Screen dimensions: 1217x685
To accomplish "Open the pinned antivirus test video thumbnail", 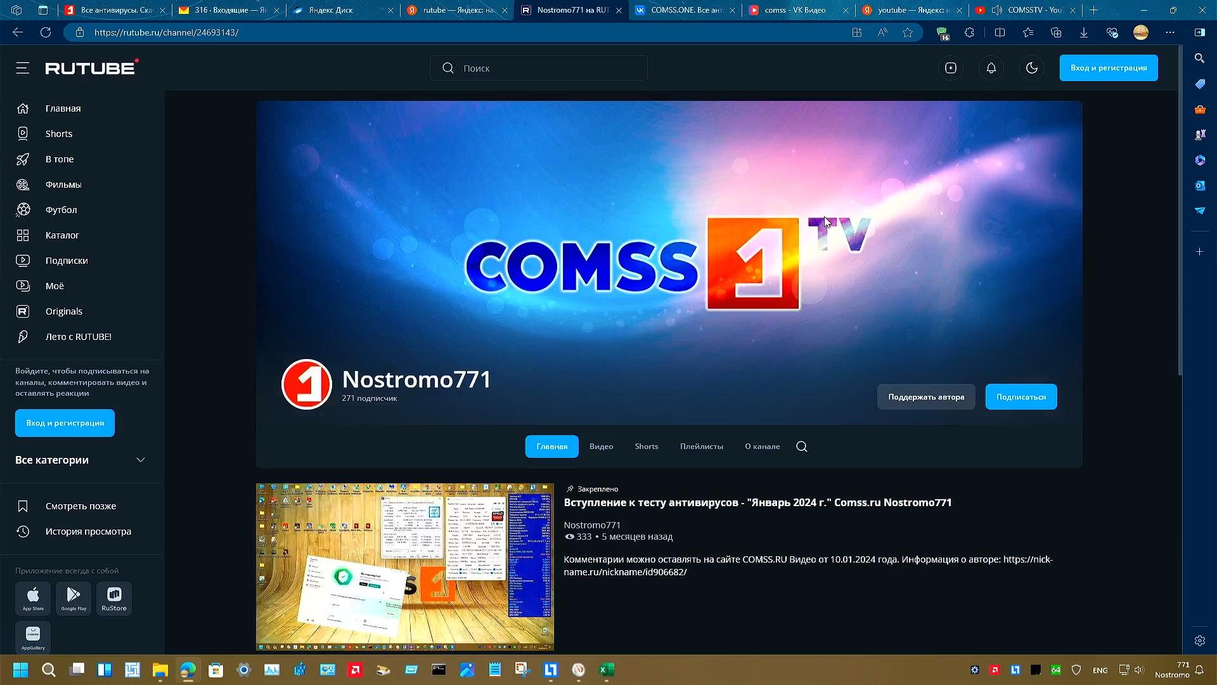I will click(404, 566).
